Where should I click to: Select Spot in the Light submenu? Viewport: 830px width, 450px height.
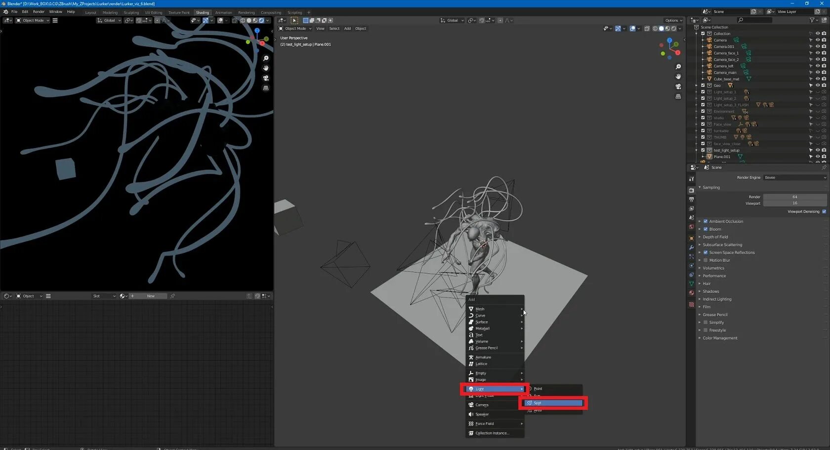pyautogui.click(x=554, y=403)
